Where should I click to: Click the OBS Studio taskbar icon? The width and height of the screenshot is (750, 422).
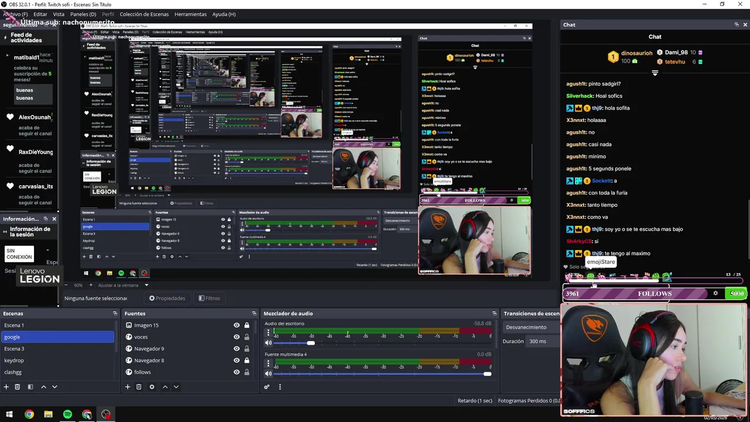(106, 414)
